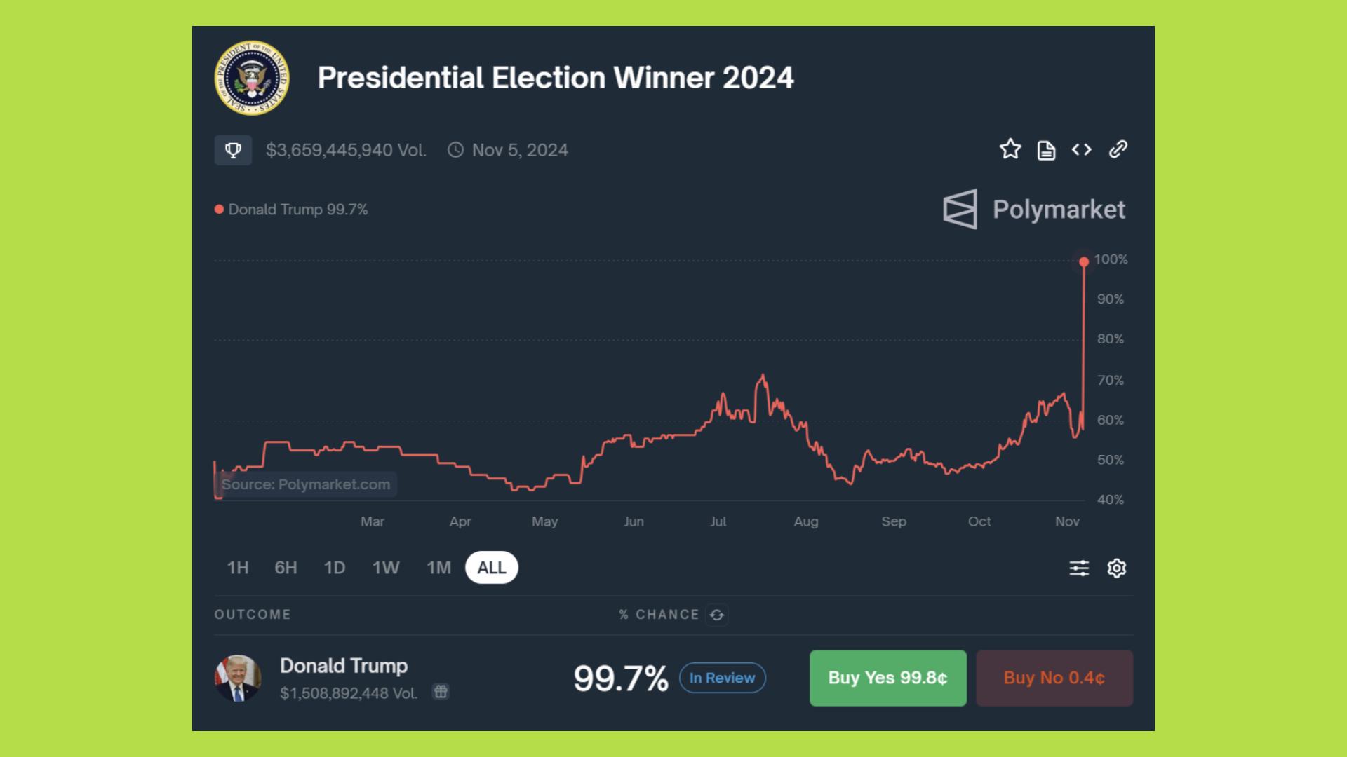The height and width of the screenshot is (757, 1347).
Task: Open chart filter sliders icon
Action: click(1079, 568)
